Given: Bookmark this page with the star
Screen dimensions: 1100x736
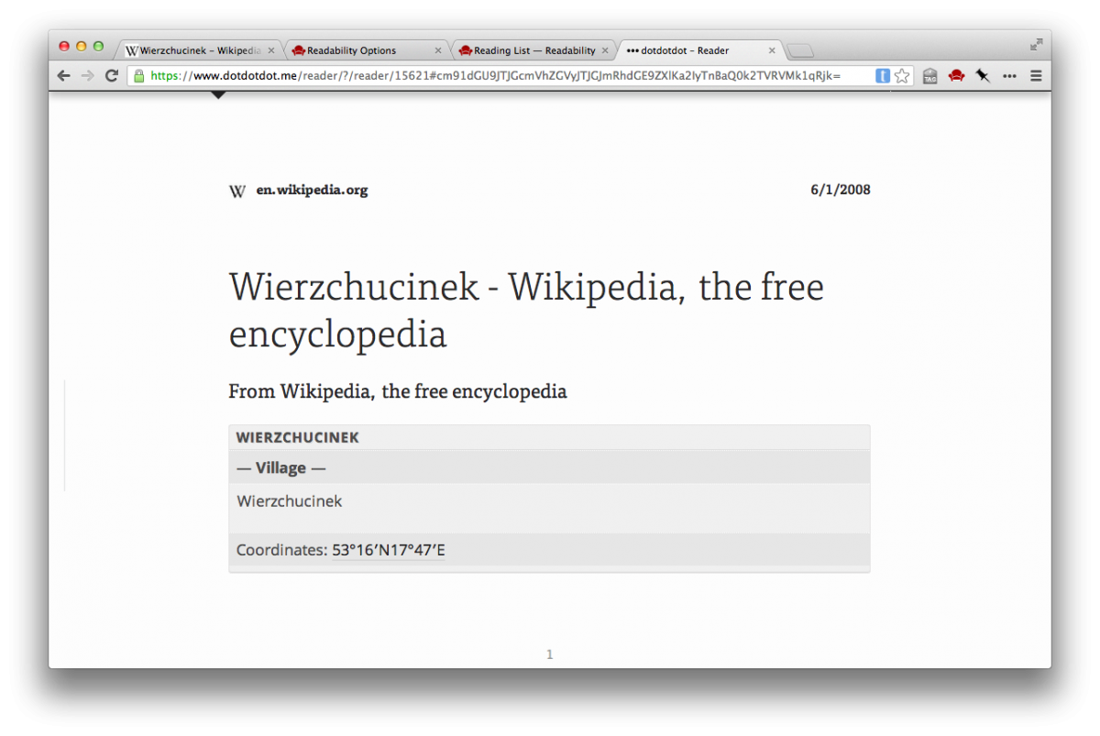Looking at the screenshot, I should coord(902,76).
